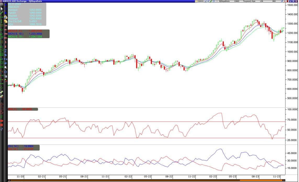Choose the red rectangle outline tool
The height and width of the screenshot is (182, 299).
[2, 108]
